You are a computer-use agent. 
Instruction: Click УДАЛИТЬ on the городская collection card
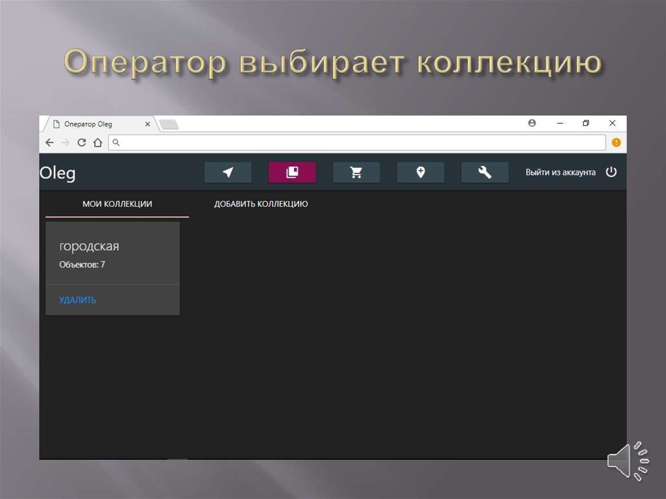(77, 300)
